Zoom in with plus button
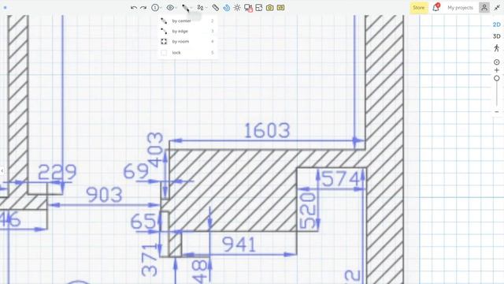The image size is (504, 284). pyautogui.click(x=497, y=70)
